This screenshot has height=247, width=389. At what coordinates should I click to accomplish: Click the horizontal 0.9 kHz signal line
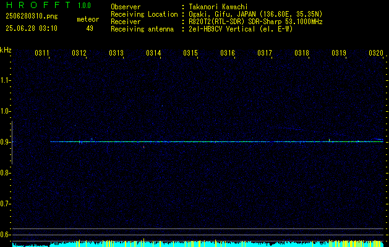tap(216, 141)
